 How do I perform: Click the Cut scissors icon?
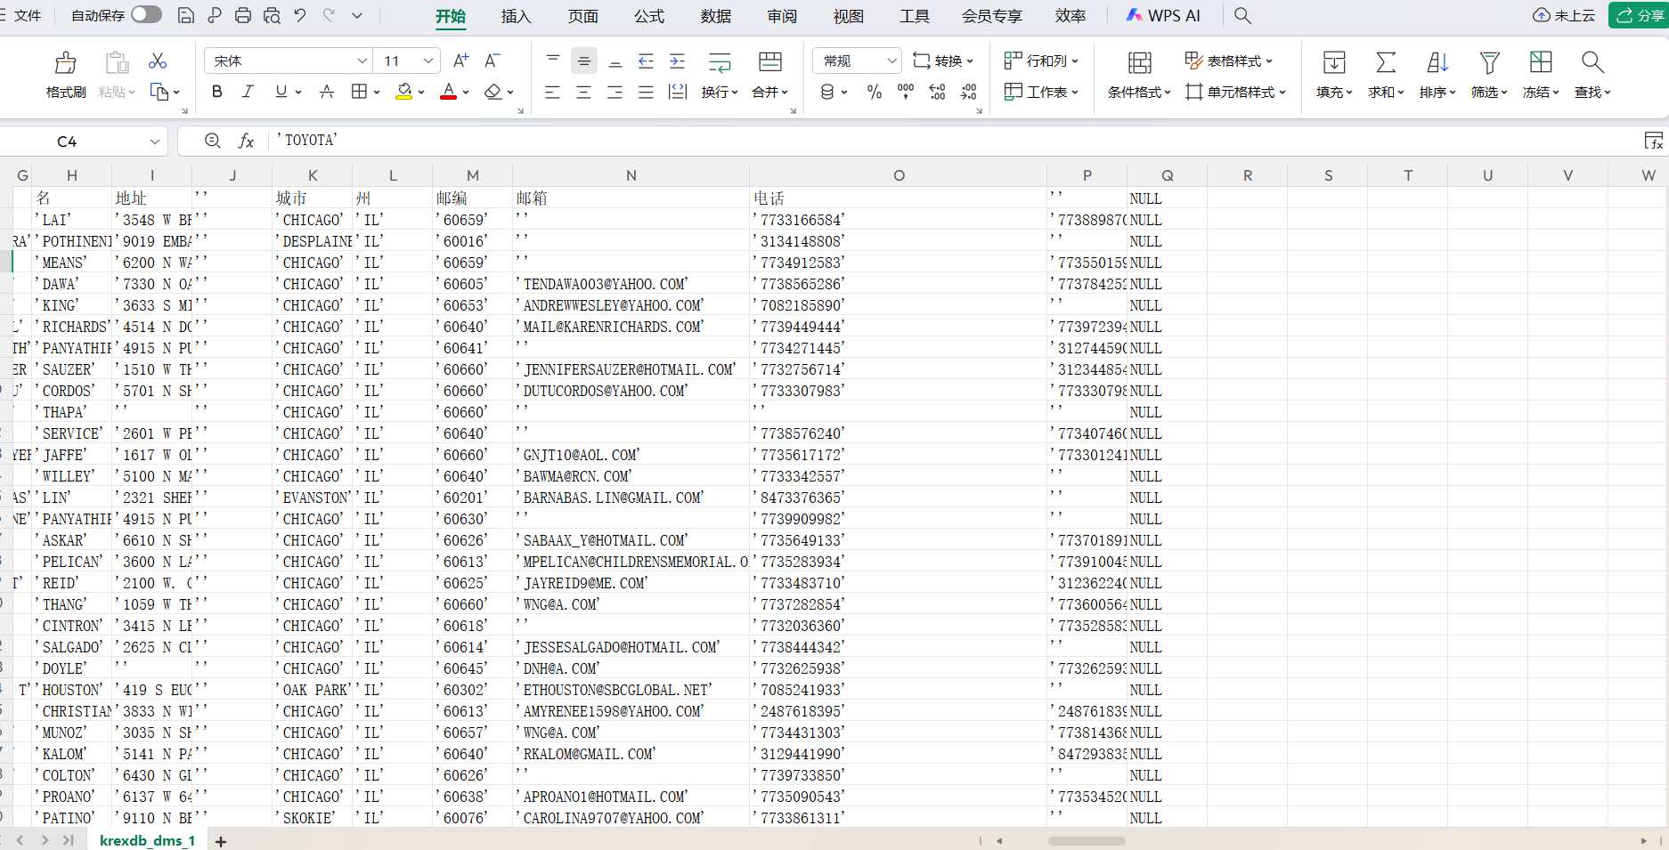click(158, 61)
